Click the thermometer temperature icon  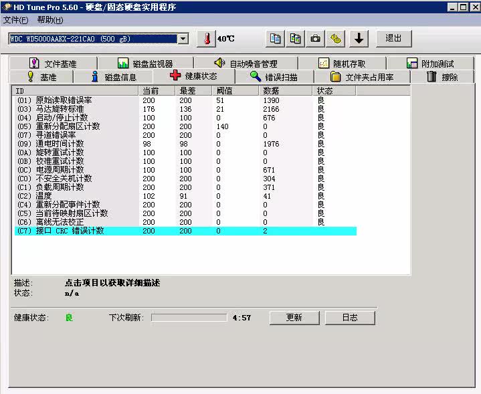point(206,39)
